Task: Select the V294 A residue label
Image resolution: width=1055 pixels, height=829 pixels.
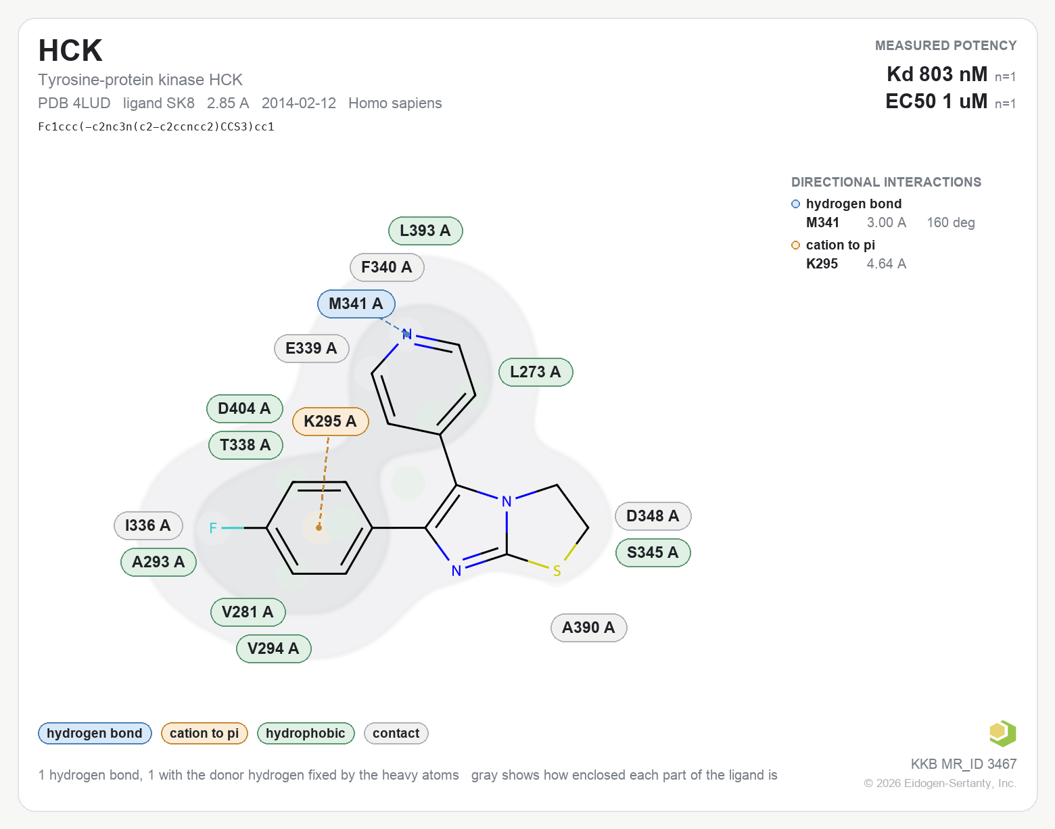Action: click(273, 648)
